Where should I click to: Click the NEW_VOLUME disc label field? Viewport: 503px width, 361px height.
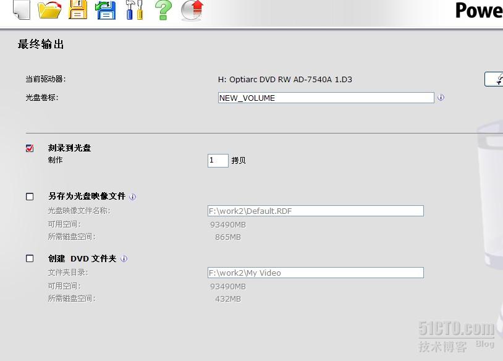pos(326,98)
